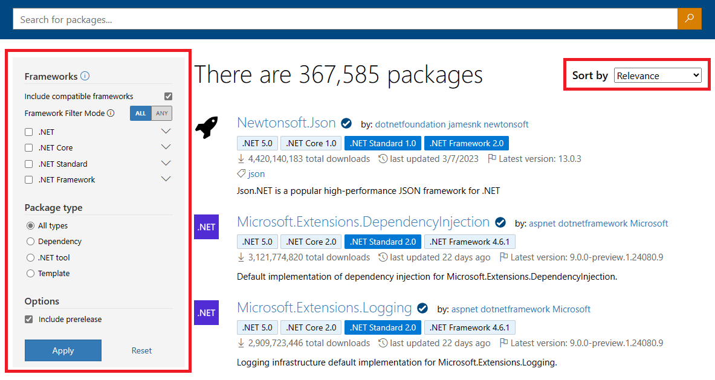Switch Framework Filter Mode to ANY
The image size is (715, 380).
coord(161,113)
